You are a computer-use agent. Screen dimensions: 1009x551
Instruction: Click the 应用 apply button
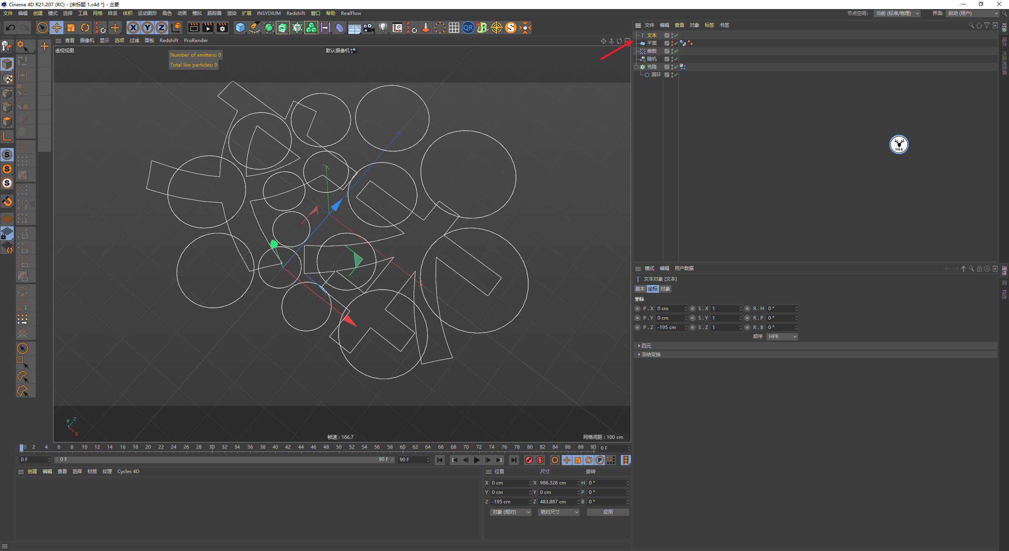(x=608, y=512)
